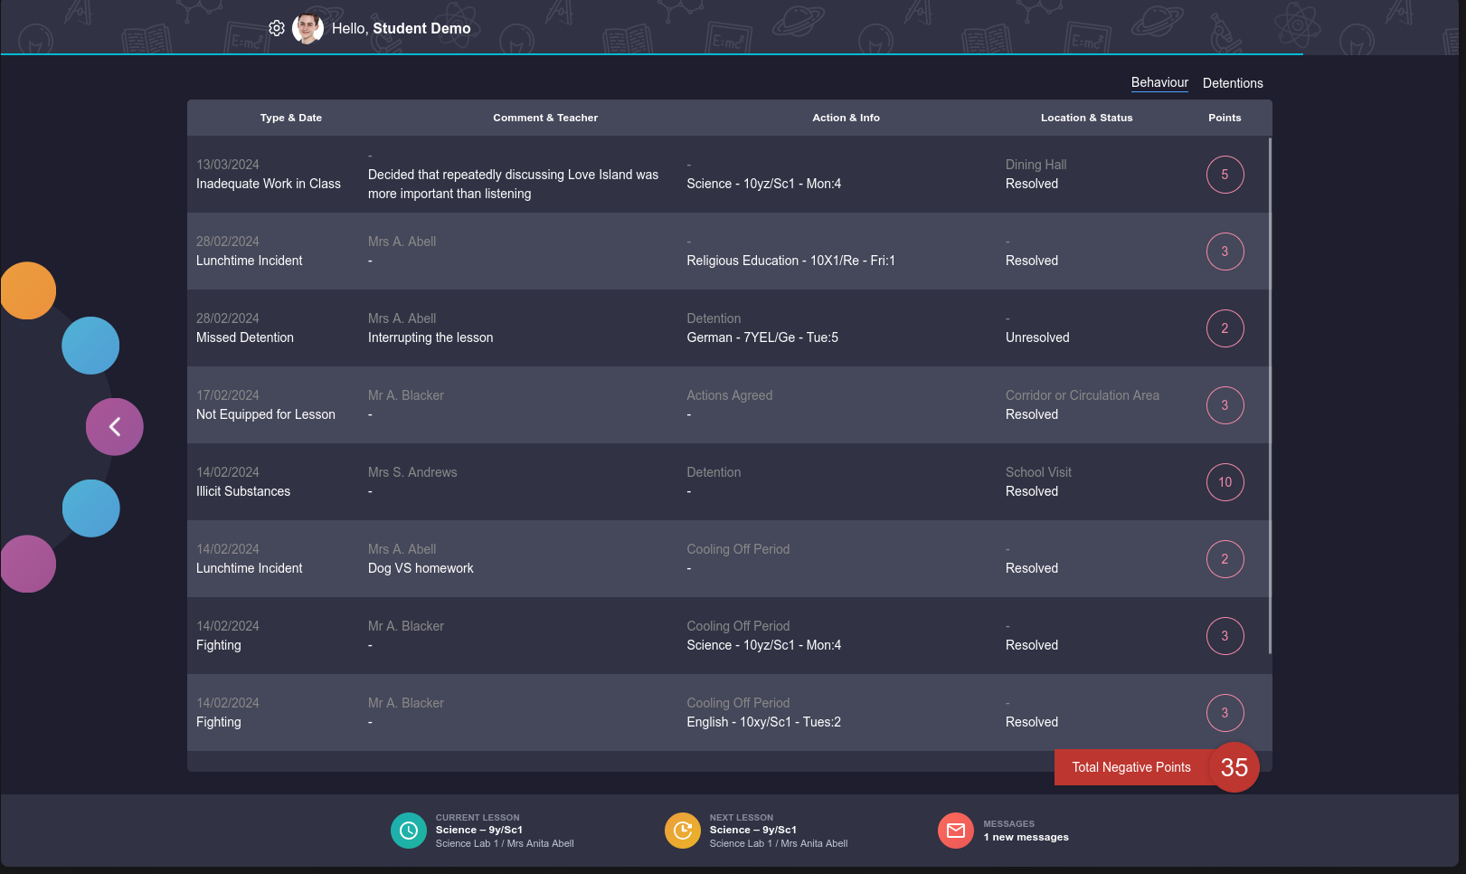Switch to the Detentions tab
This screenshot has width=1466, height=874.
point(1233,83)
